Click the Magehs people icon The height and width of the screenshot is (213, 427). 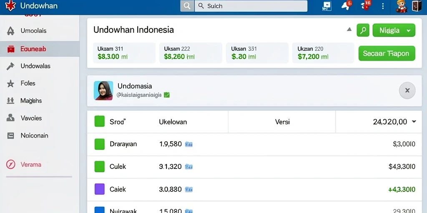(10, 101)
